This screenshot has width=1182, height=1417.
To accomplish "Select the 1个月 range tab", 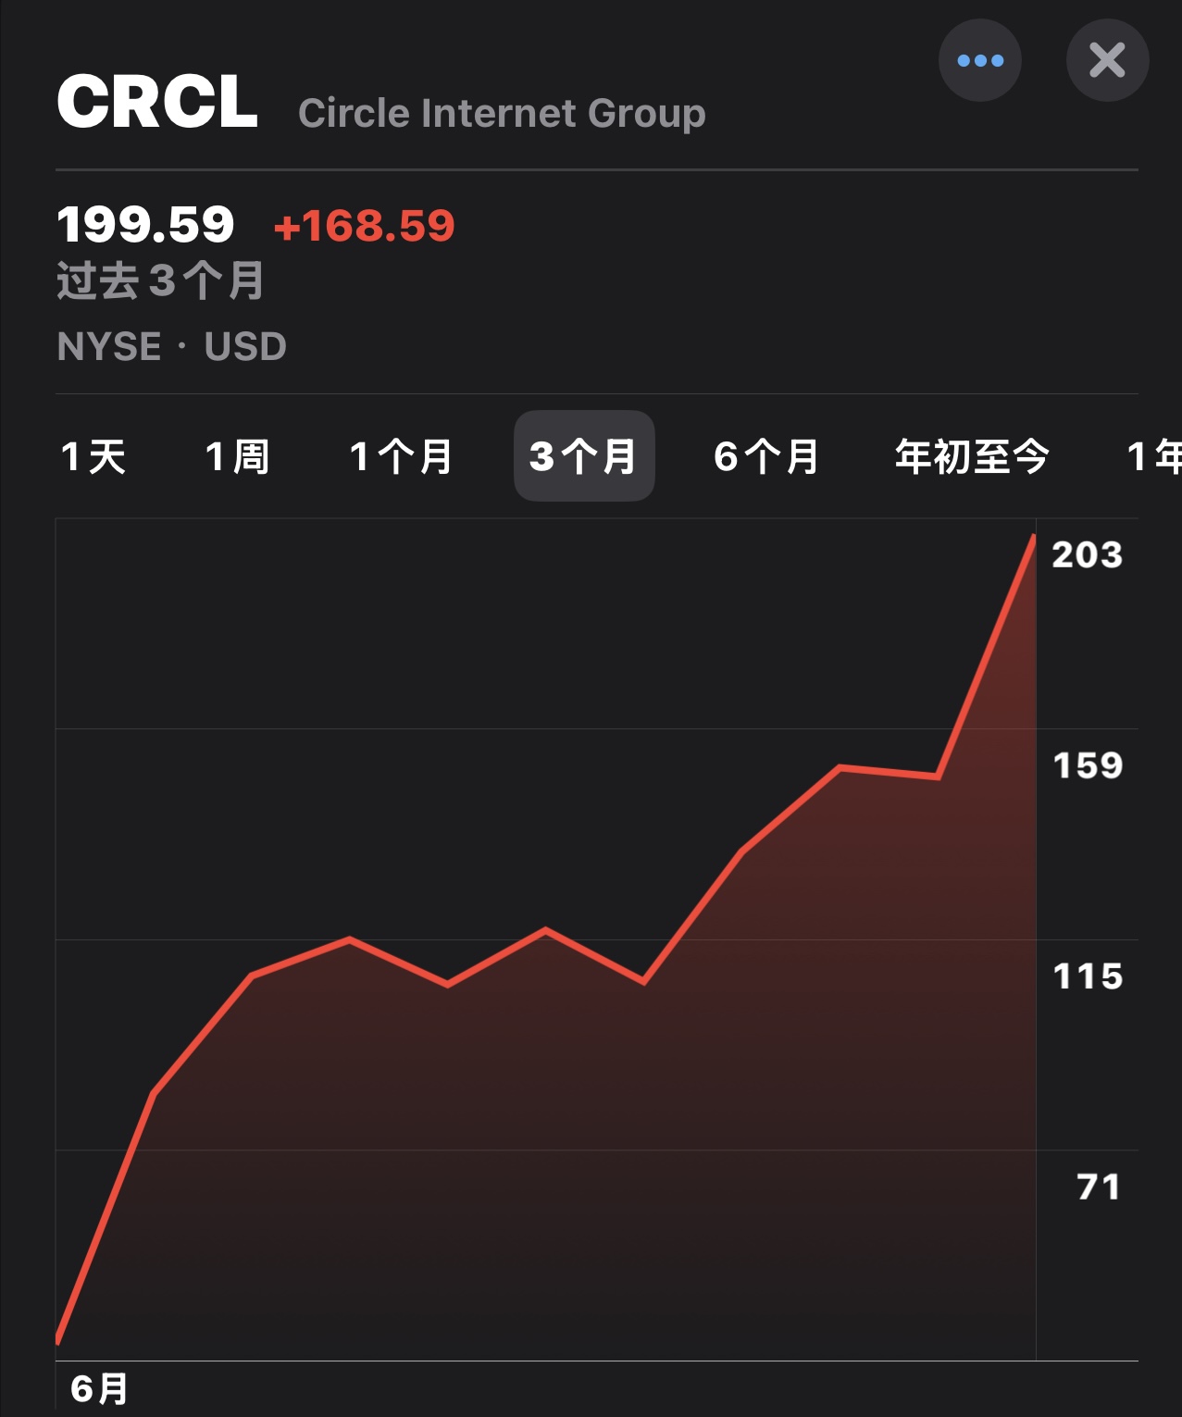I will pos(401,456).
